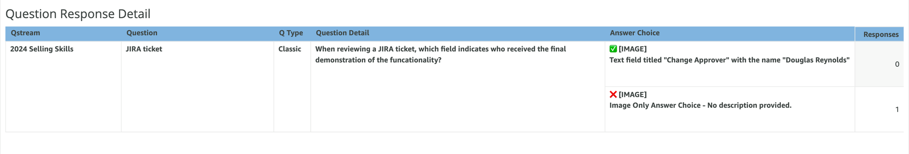The height and width of the screenshot is (154, 909).
Task: Click the Change Approver answer description text
Action: pos(729,60)
